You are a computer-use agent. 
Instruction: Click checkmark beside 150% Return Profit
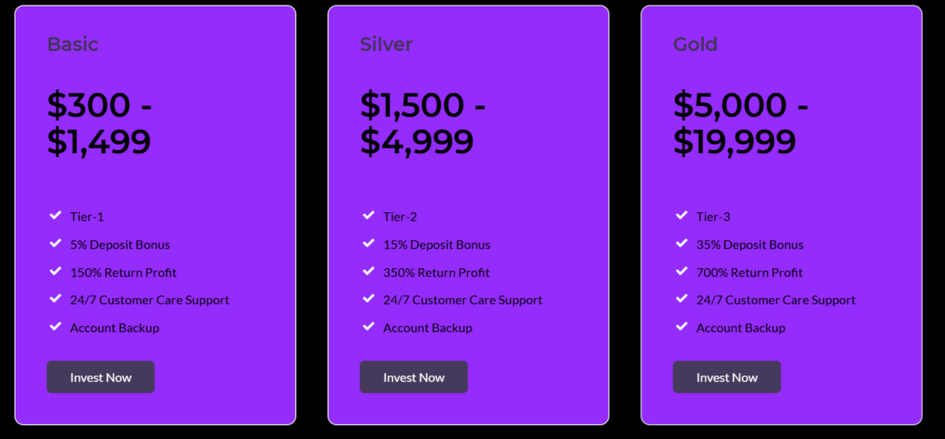tap(55, 272)
